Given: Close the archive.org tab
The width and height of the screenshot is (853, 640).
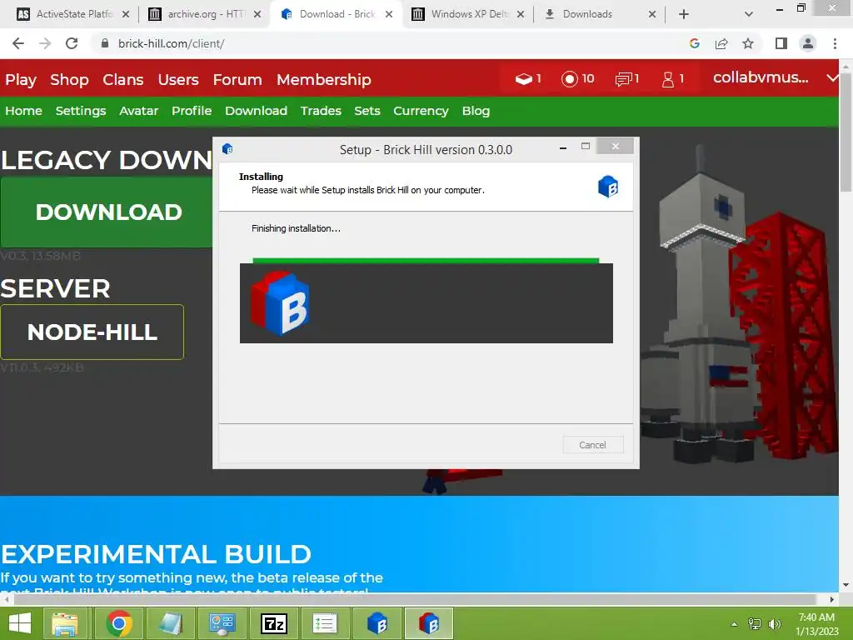Looking at the screenshot, I should 257,14.
